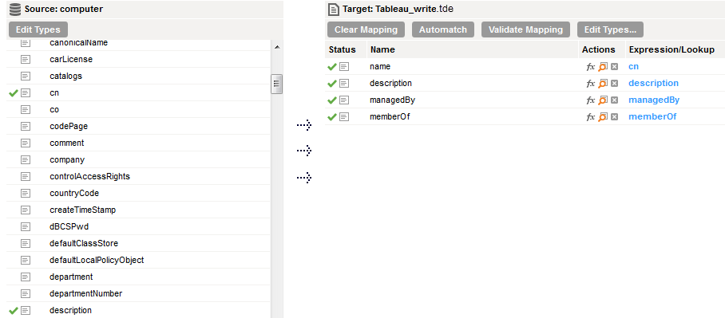Delete name row mapping via x icon

pos(614,67)
